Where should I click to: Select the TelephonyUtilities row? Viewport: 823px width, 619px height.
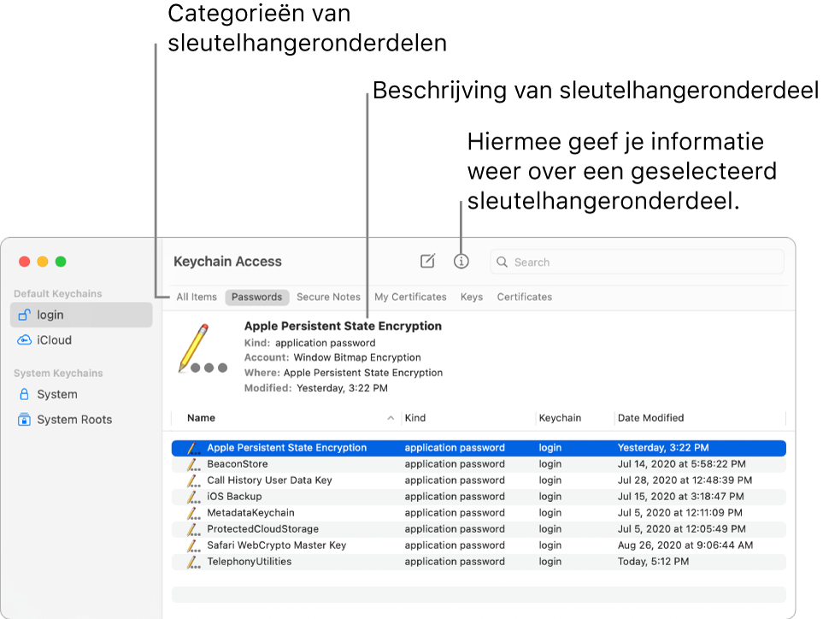479,562
